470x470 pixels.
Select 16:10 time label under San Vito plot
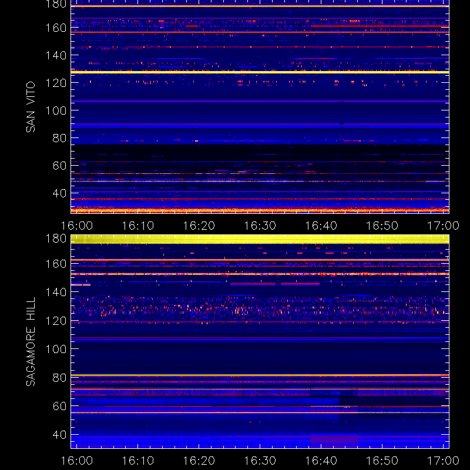pyautogui.click(x=138, y=226)
